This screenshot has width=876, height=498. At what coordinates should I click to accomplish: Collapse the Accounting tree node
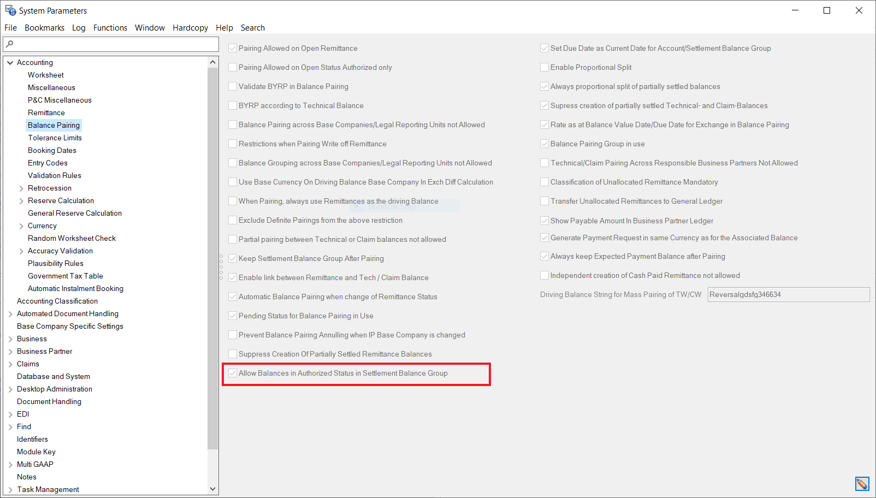pyautogui.click(x=10, y=63)
